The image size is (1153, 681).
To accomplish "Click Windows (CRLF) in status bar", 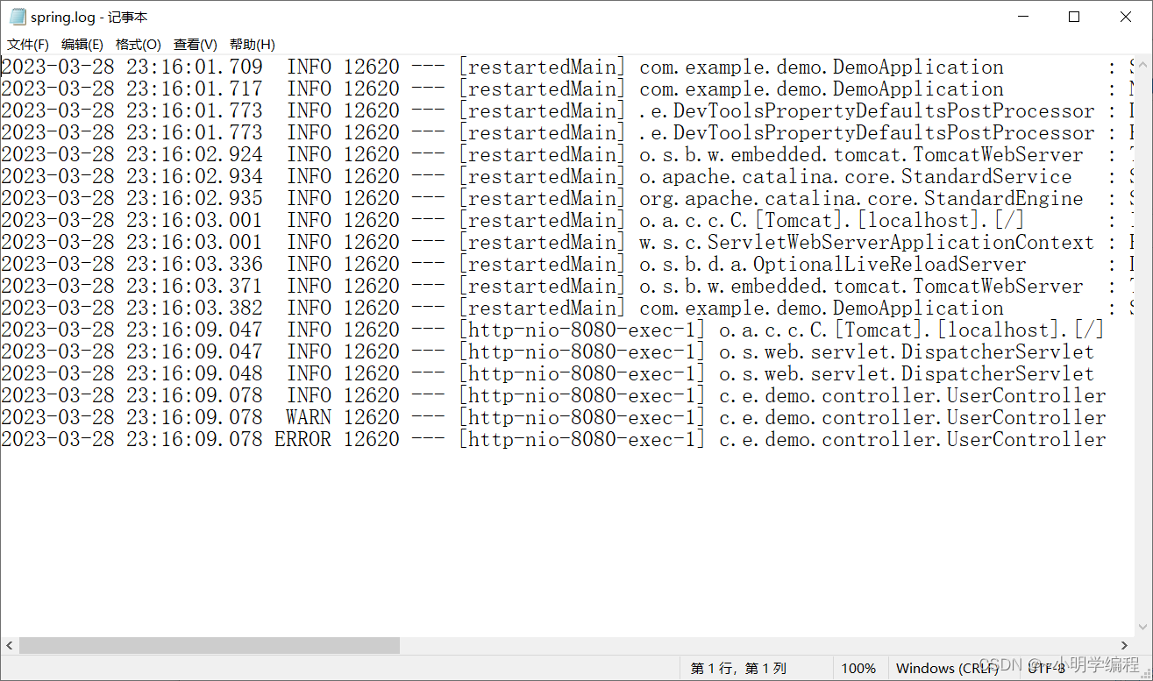I will click(947, 669).
